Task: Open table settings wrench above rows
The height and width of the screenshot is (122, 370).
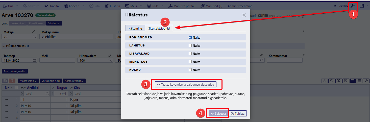Action: point(366,81)
